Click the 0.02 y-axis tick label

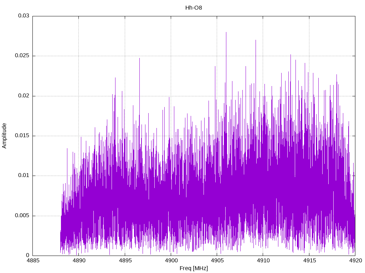[24, 96]
